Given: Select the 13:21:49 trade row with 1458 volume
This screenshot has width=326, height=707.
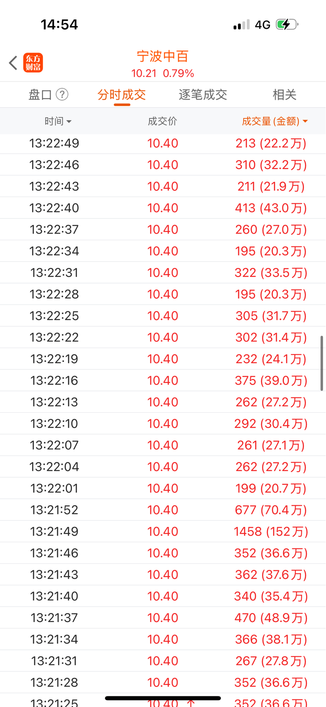Looking at the screenshot, I should [163, 531].
